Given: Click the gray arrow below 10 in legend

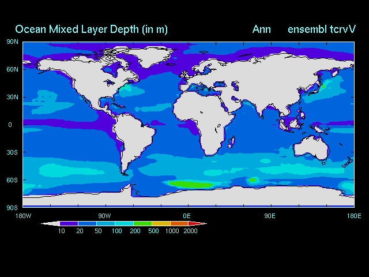Looking at the screenshot, I should point(50,223).
